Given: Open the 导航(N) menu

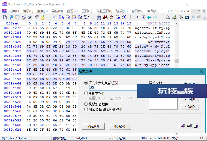Looking at the screenshot, I should 57,11.
